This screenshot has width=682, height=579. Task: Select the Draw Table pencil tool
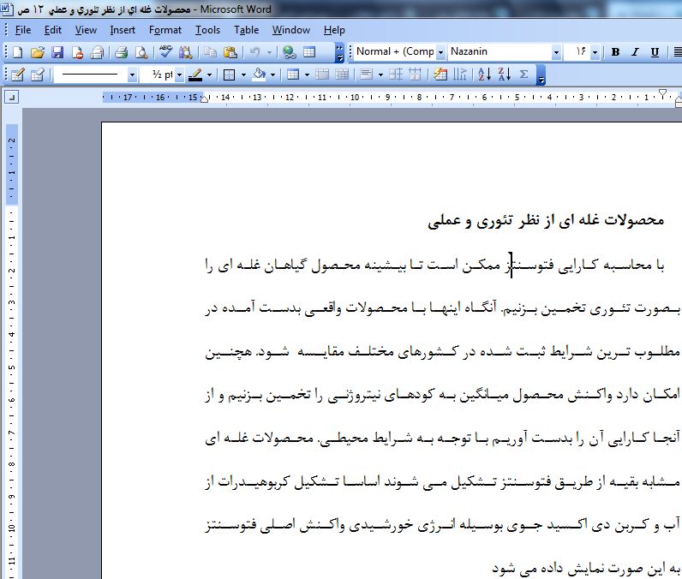[x=17, y=75]
